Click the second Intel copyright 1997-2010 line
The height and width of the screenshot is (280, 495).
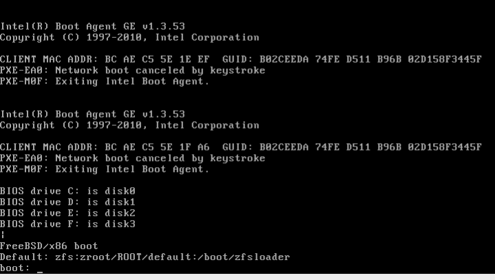pos(129,125)
